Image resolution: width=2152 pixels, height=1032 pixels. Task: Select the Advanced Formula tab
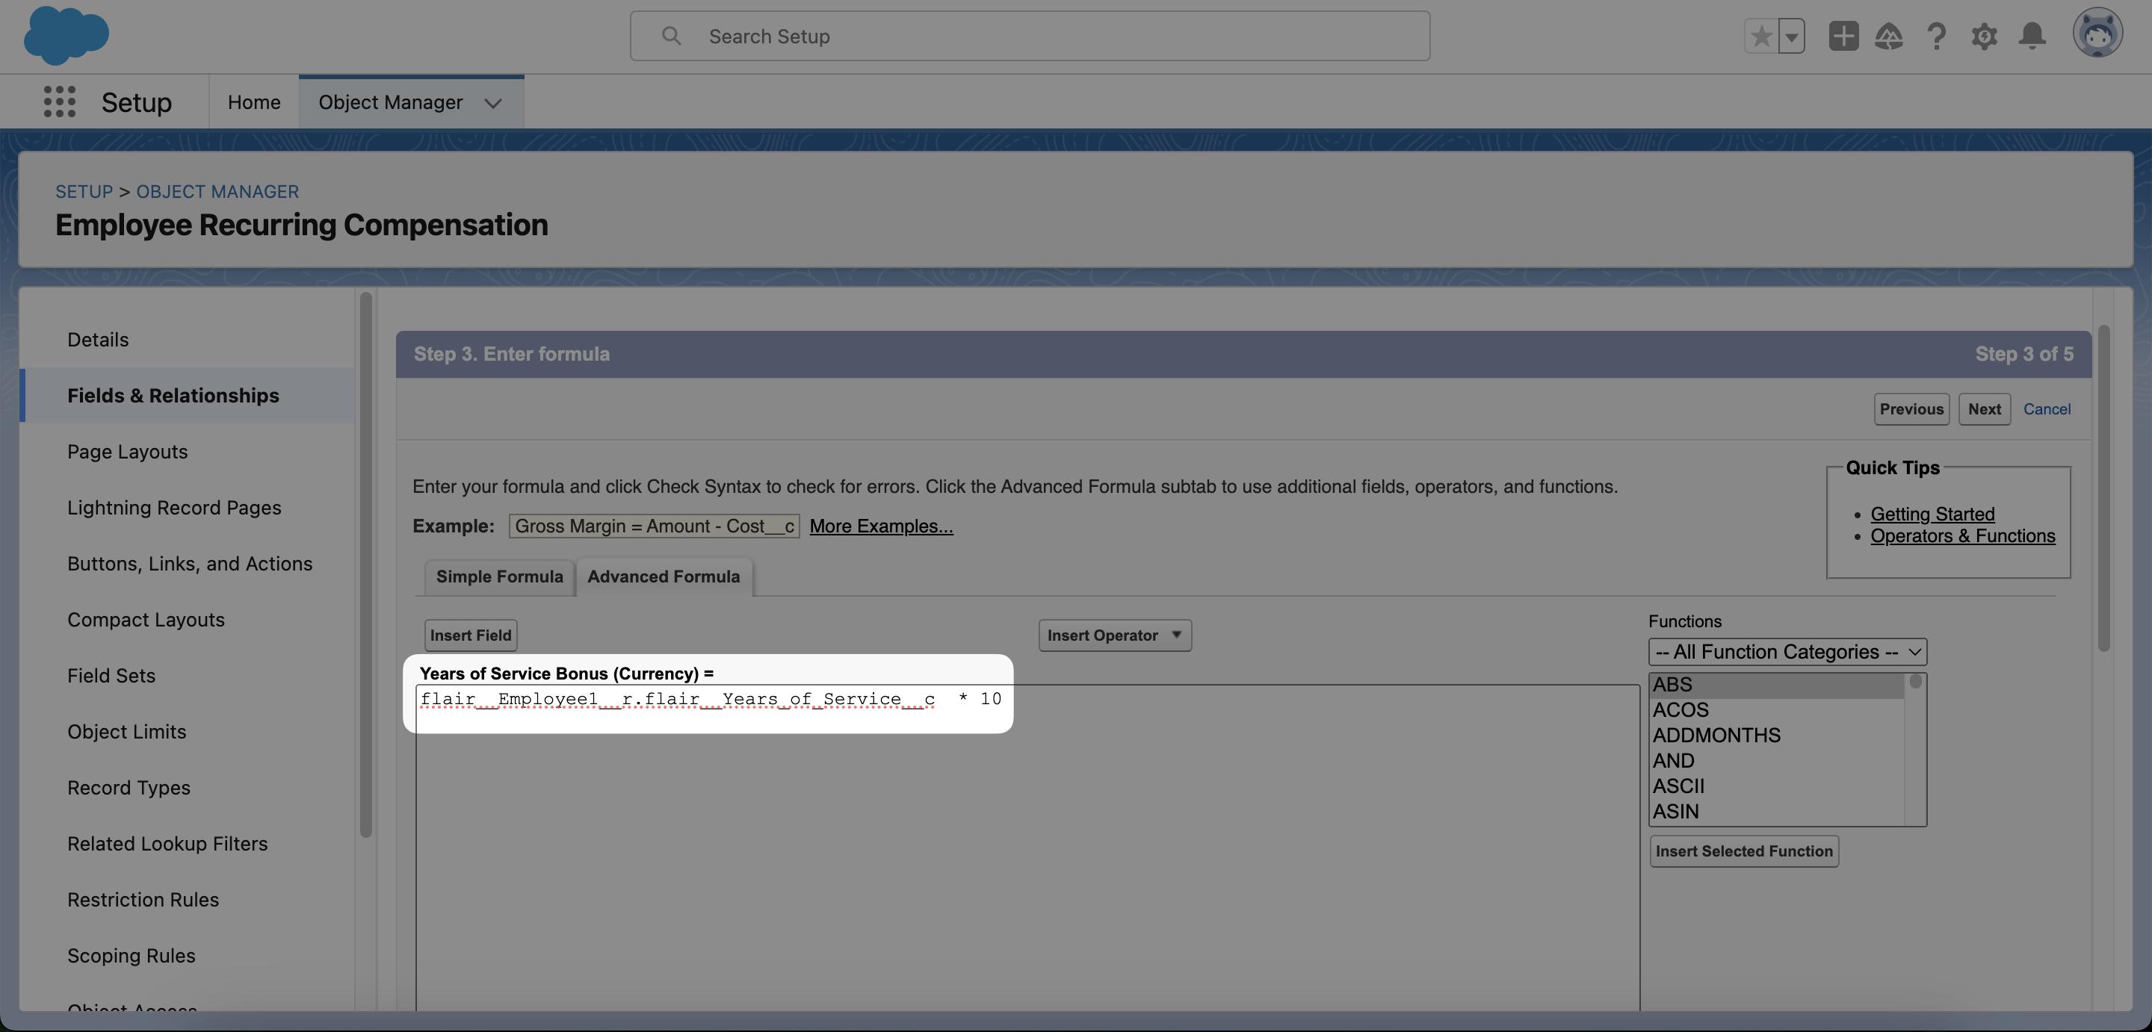(x=664, y=576)
